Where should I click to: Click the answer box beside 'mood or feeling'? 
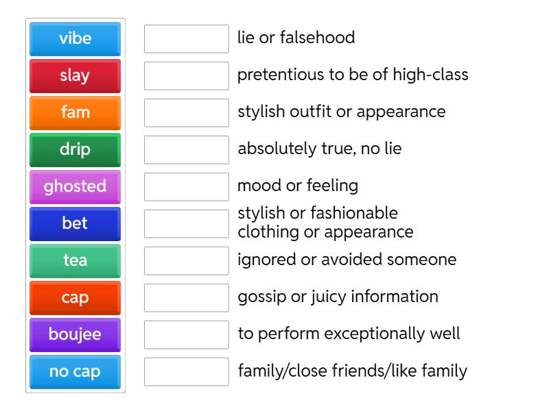coord(186,186)
